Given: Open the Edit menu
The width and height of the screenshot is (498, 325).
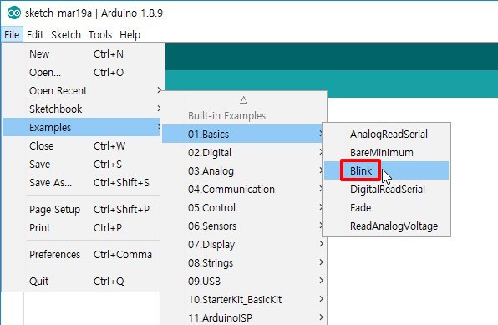Looking at the screenshot, I should point(35,34).
